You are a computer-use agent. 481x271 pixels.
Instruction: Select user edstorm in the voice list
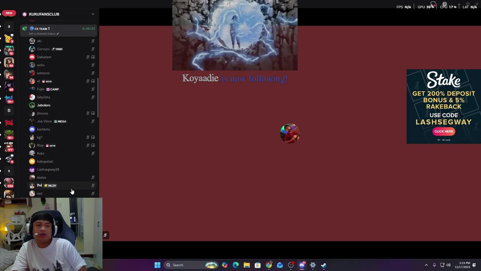point(62,73)
